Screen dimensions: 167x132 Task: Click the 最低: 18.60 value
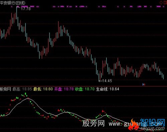tap(43, 89)
